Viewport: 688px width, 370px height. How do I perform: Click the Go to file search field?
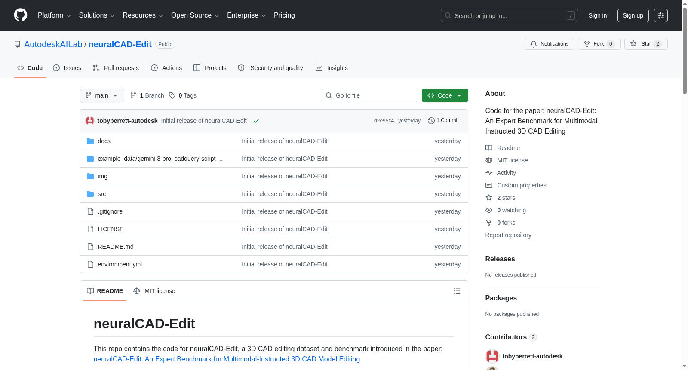coord(370,95)
